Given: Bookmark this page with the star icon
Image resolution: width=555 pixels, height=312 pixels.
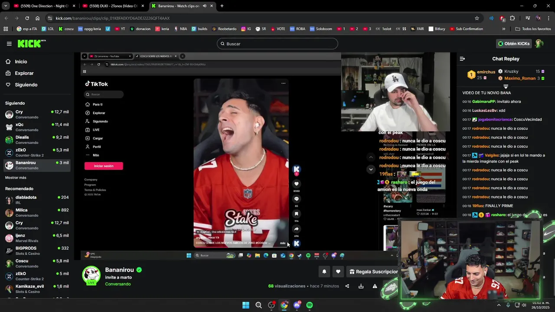Looking at the screenshot, I should point(477,18).
